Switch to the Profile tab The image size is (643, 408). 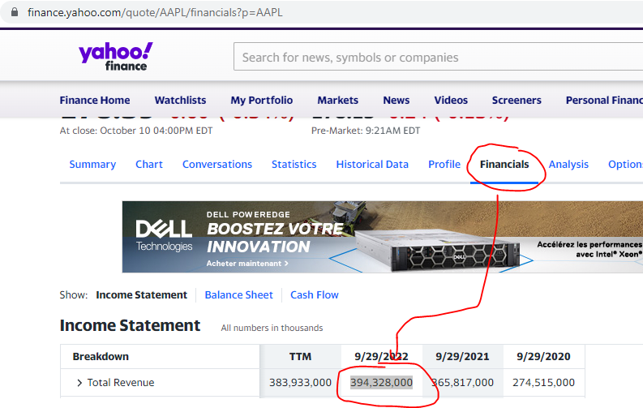[x=444, y=165]
